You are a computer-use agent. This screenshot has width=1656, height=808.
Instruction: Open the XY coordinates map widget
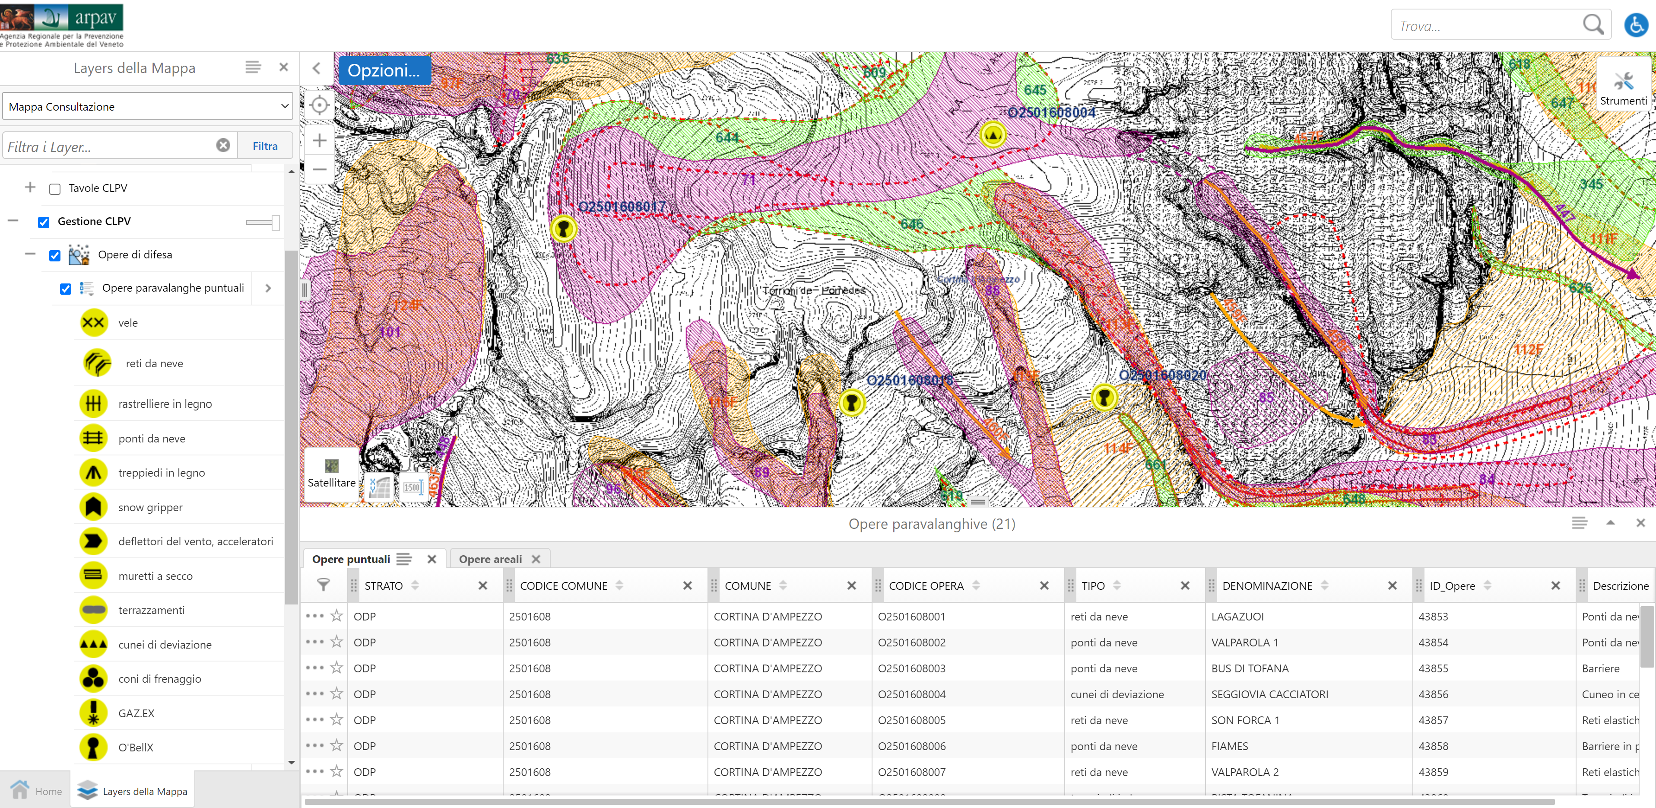click(379, 487)
